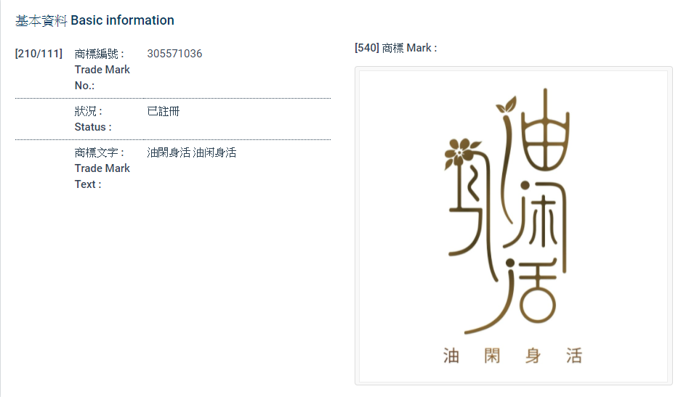
Task: Select trade mark number 305571036
Action: pos(174,54)
